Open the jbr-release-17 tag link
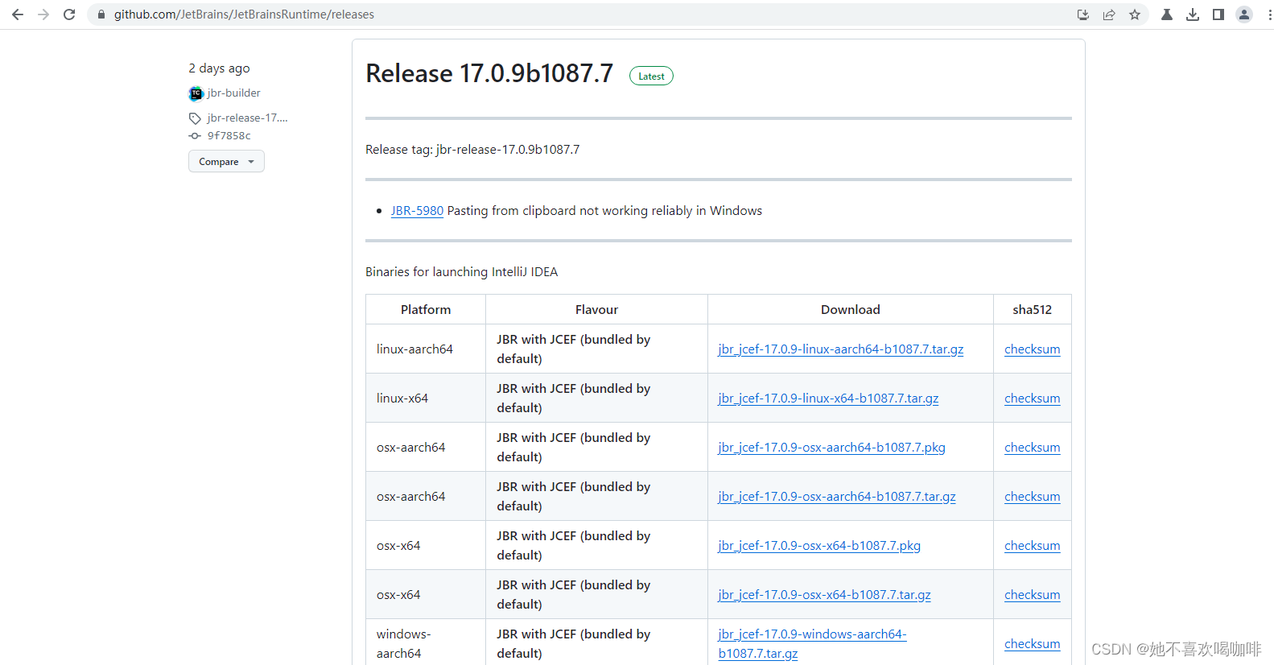 click(x=248, y=118)
